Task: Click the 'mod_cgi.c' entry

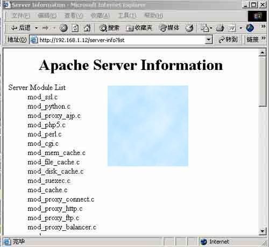Action: click(x=43, y=144)
